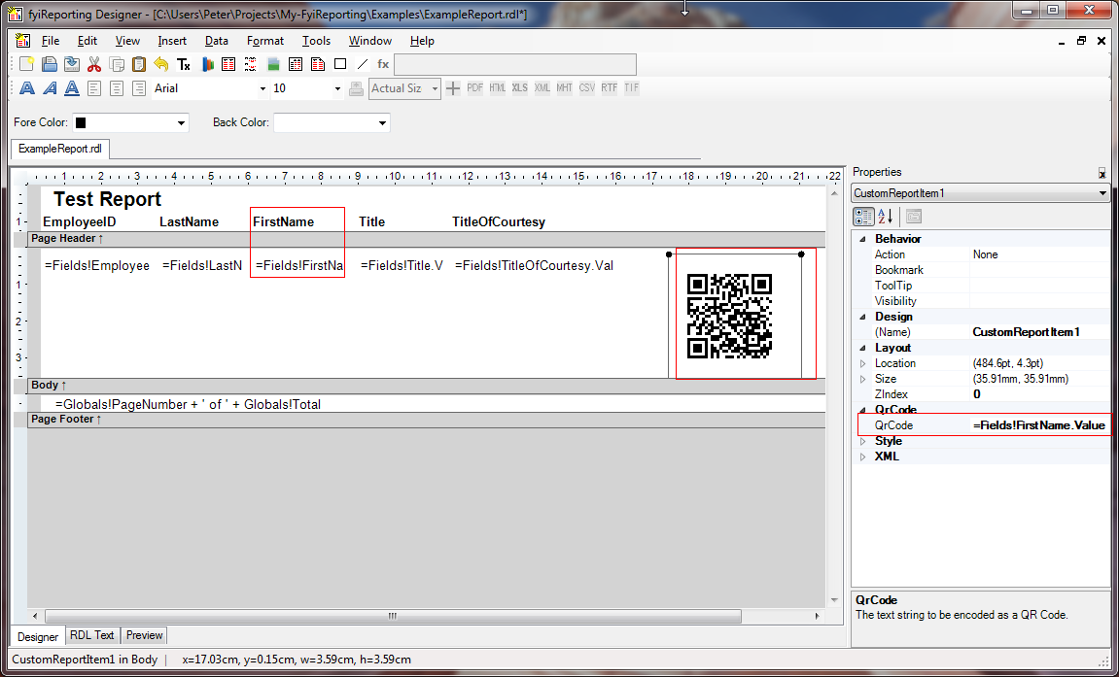Open the Insert menu
This screenshot has width=1119, height=677.
tap(172, 41)
